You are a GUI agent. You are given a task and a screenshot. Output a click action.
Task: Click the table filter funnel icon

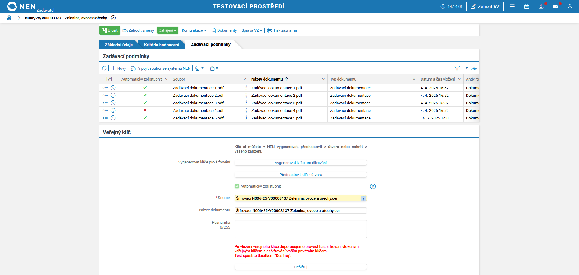(457, 68)
